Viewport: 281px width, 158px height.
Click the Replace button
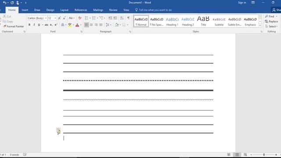click(271, 22)
